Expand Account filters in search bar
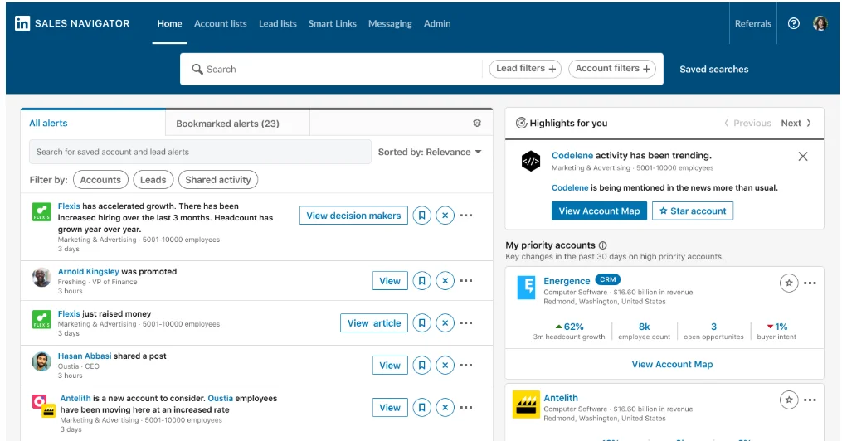Viewport: 842px width, 441px height. point(612,69)
